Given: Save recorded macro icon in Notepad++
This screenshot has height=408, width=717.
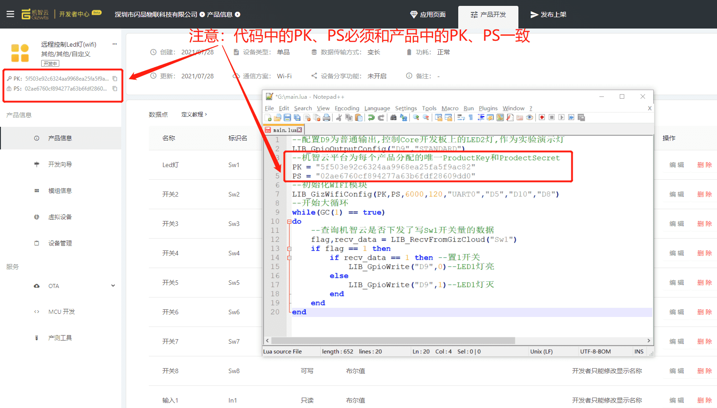Looking at the screenshot, I should click(x=581, y=117).
